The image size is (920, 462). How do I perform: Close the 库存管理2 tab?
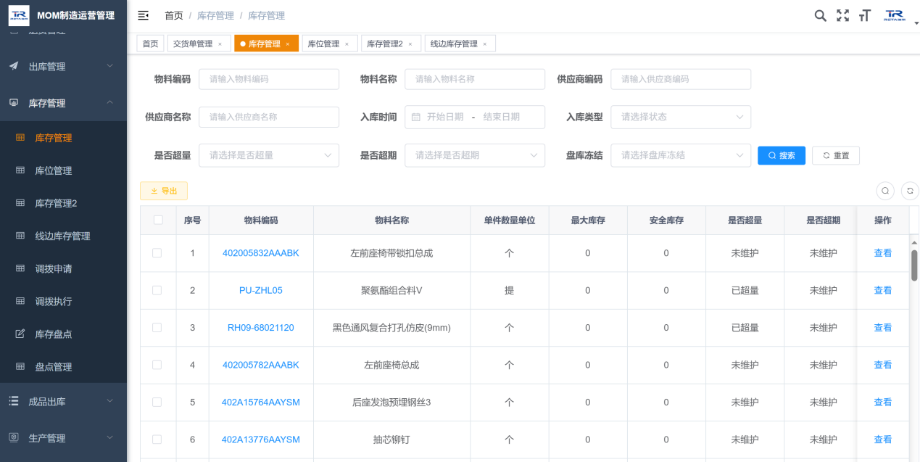point(410,44)
